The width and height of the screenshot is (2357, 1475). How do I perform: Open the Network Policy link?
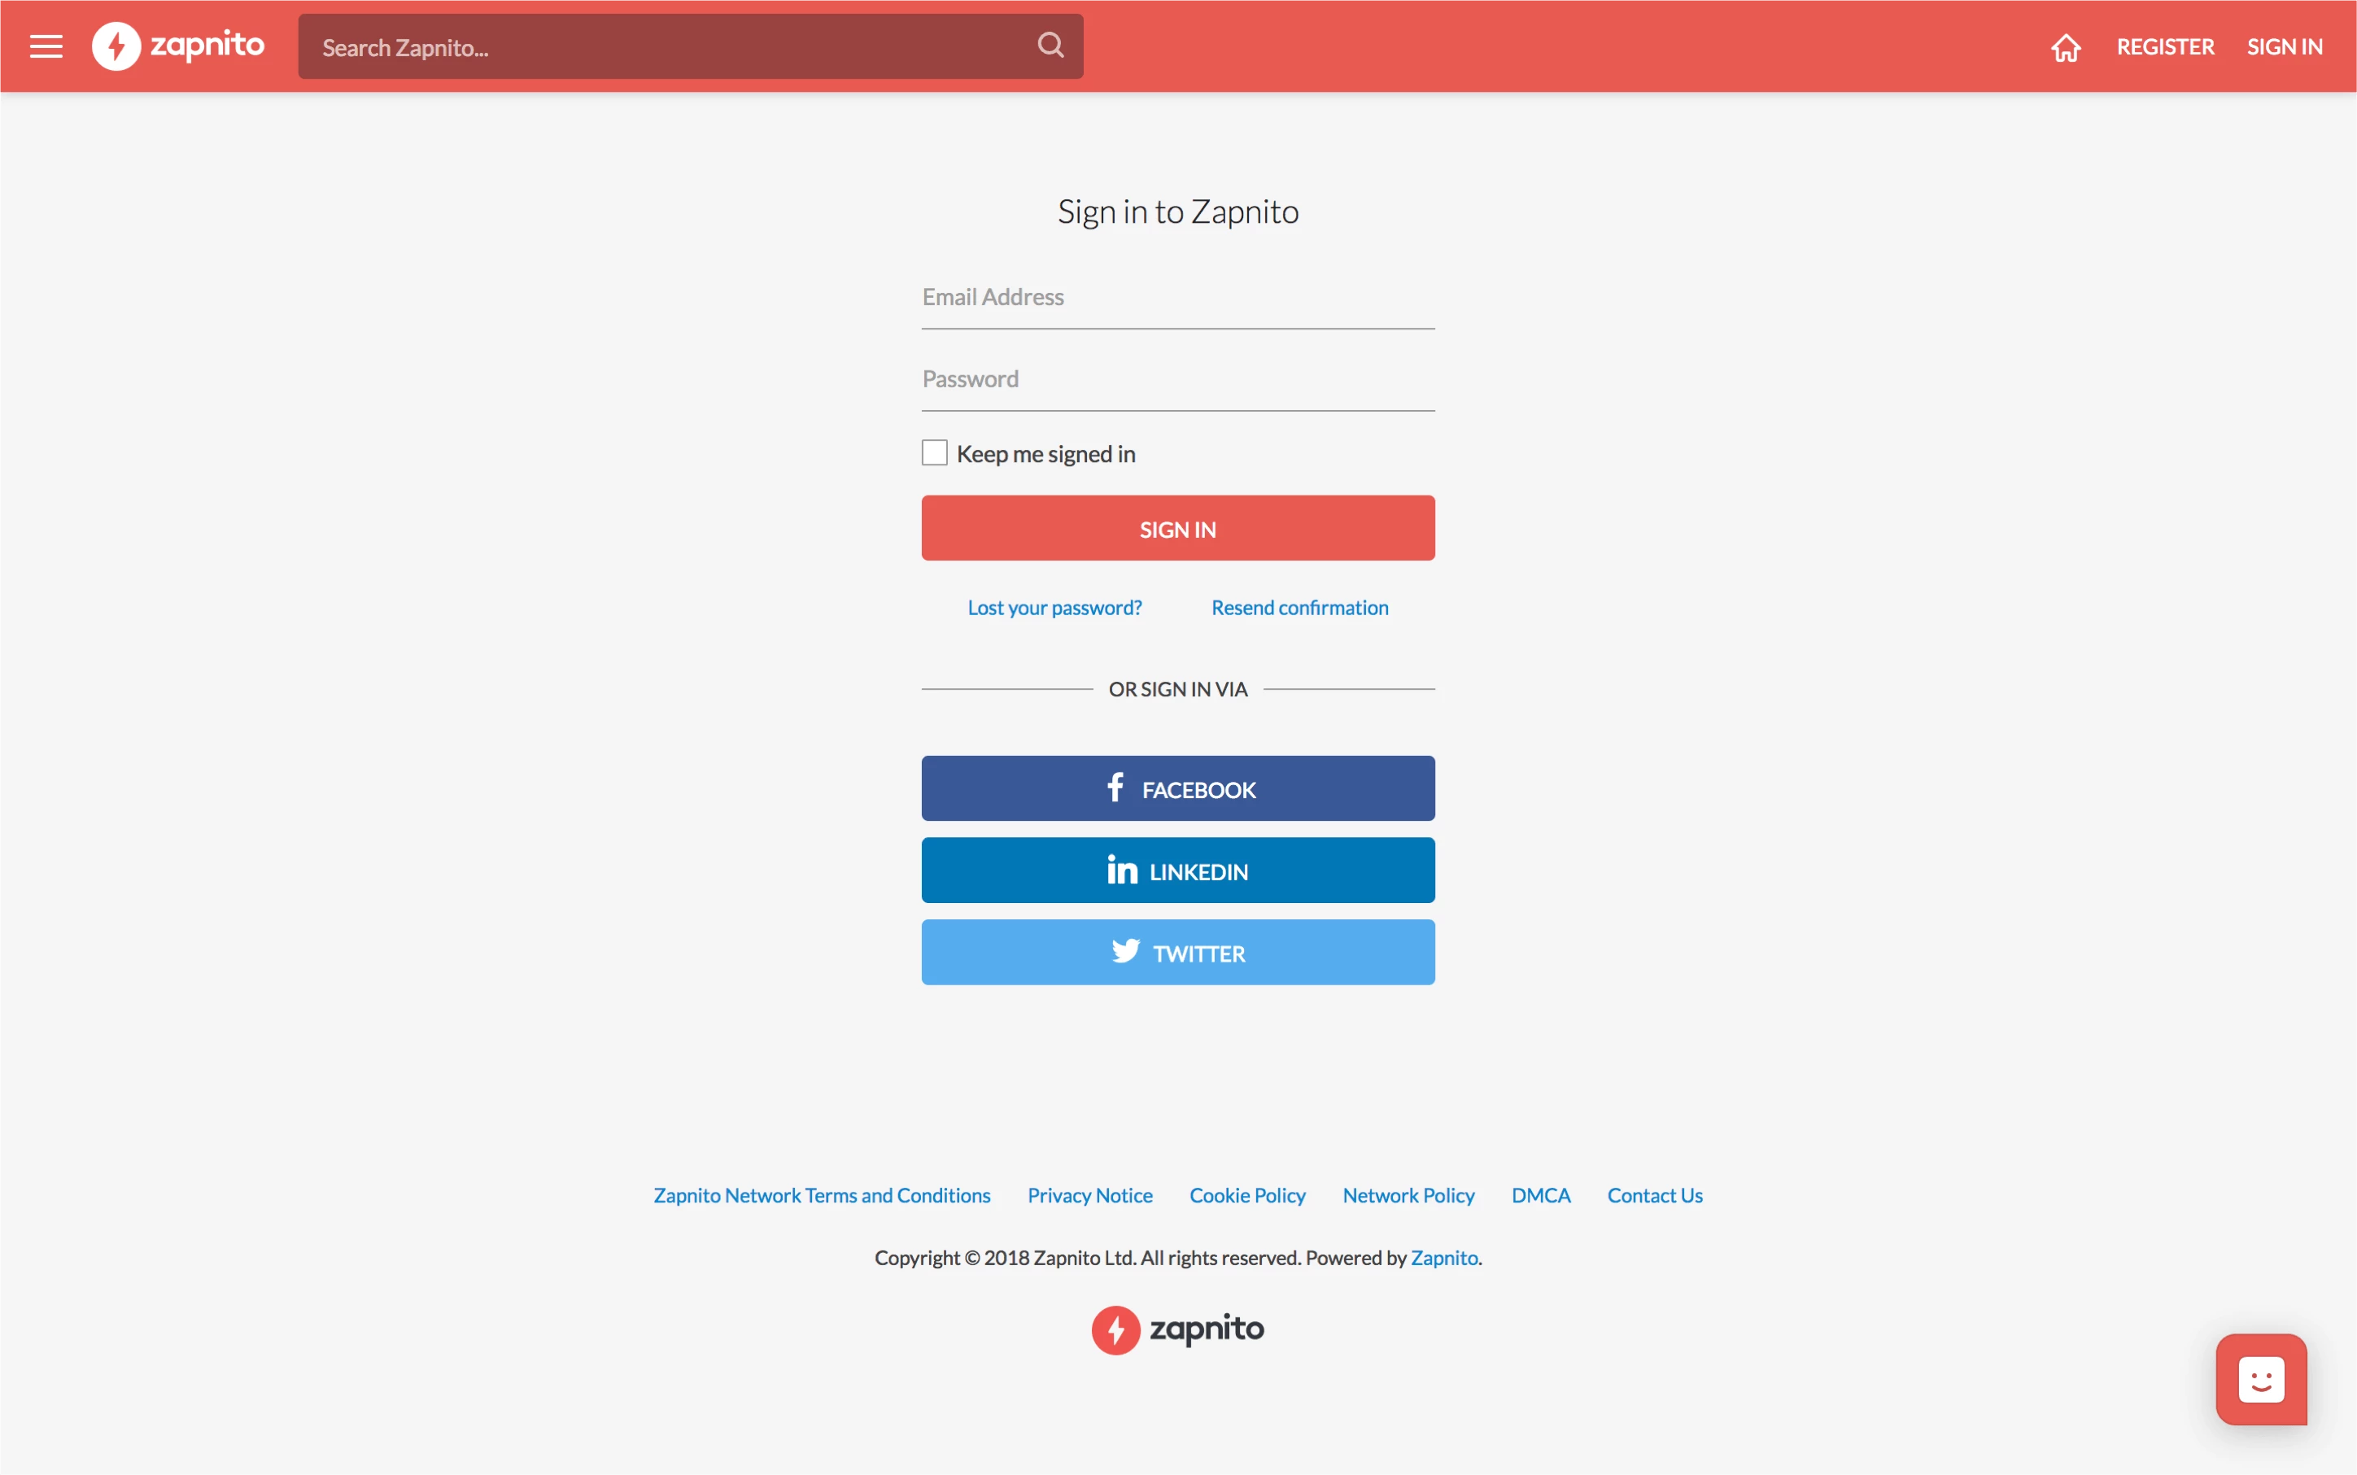(x=1408, y=1195)
